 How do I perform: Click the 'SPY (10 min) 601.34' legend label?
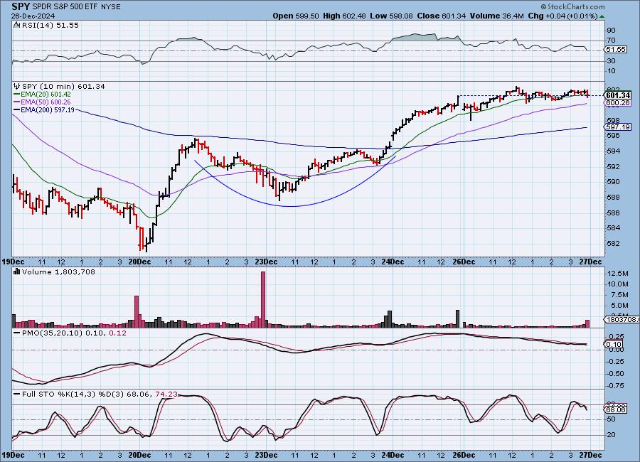(63, 86)
